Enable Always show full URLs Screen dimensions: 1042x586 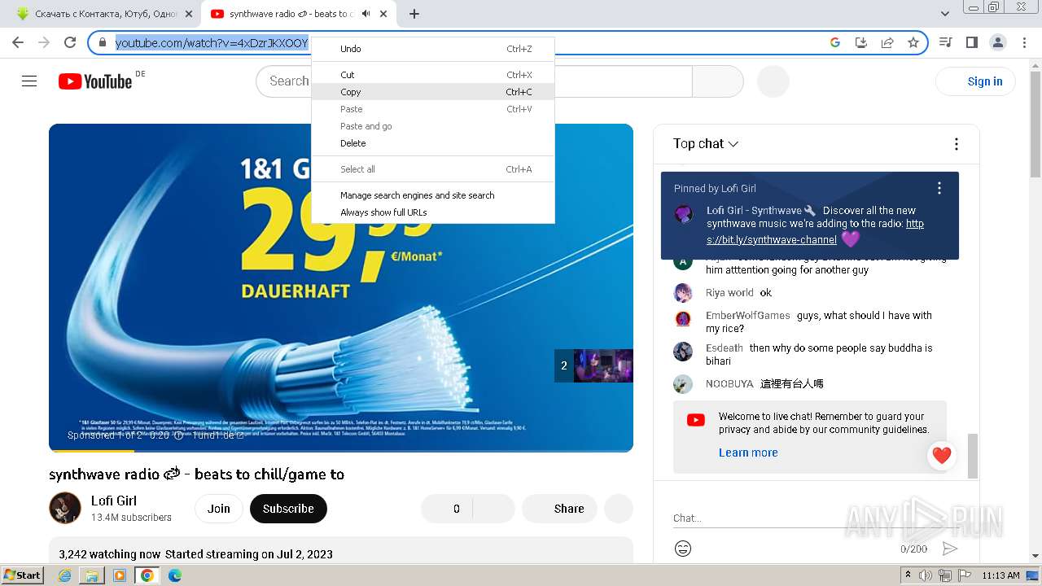point(433,212)
